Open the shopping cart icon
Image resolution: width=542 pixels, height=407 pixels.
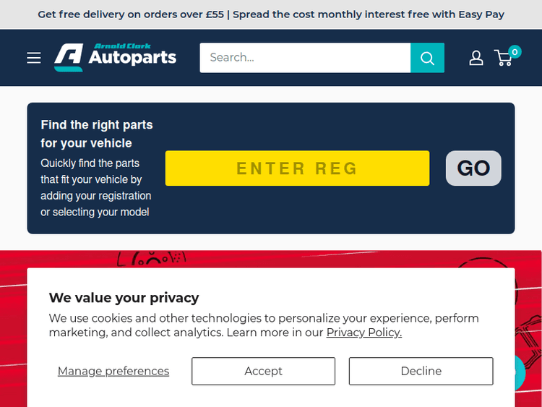click(x=502, y=59)
